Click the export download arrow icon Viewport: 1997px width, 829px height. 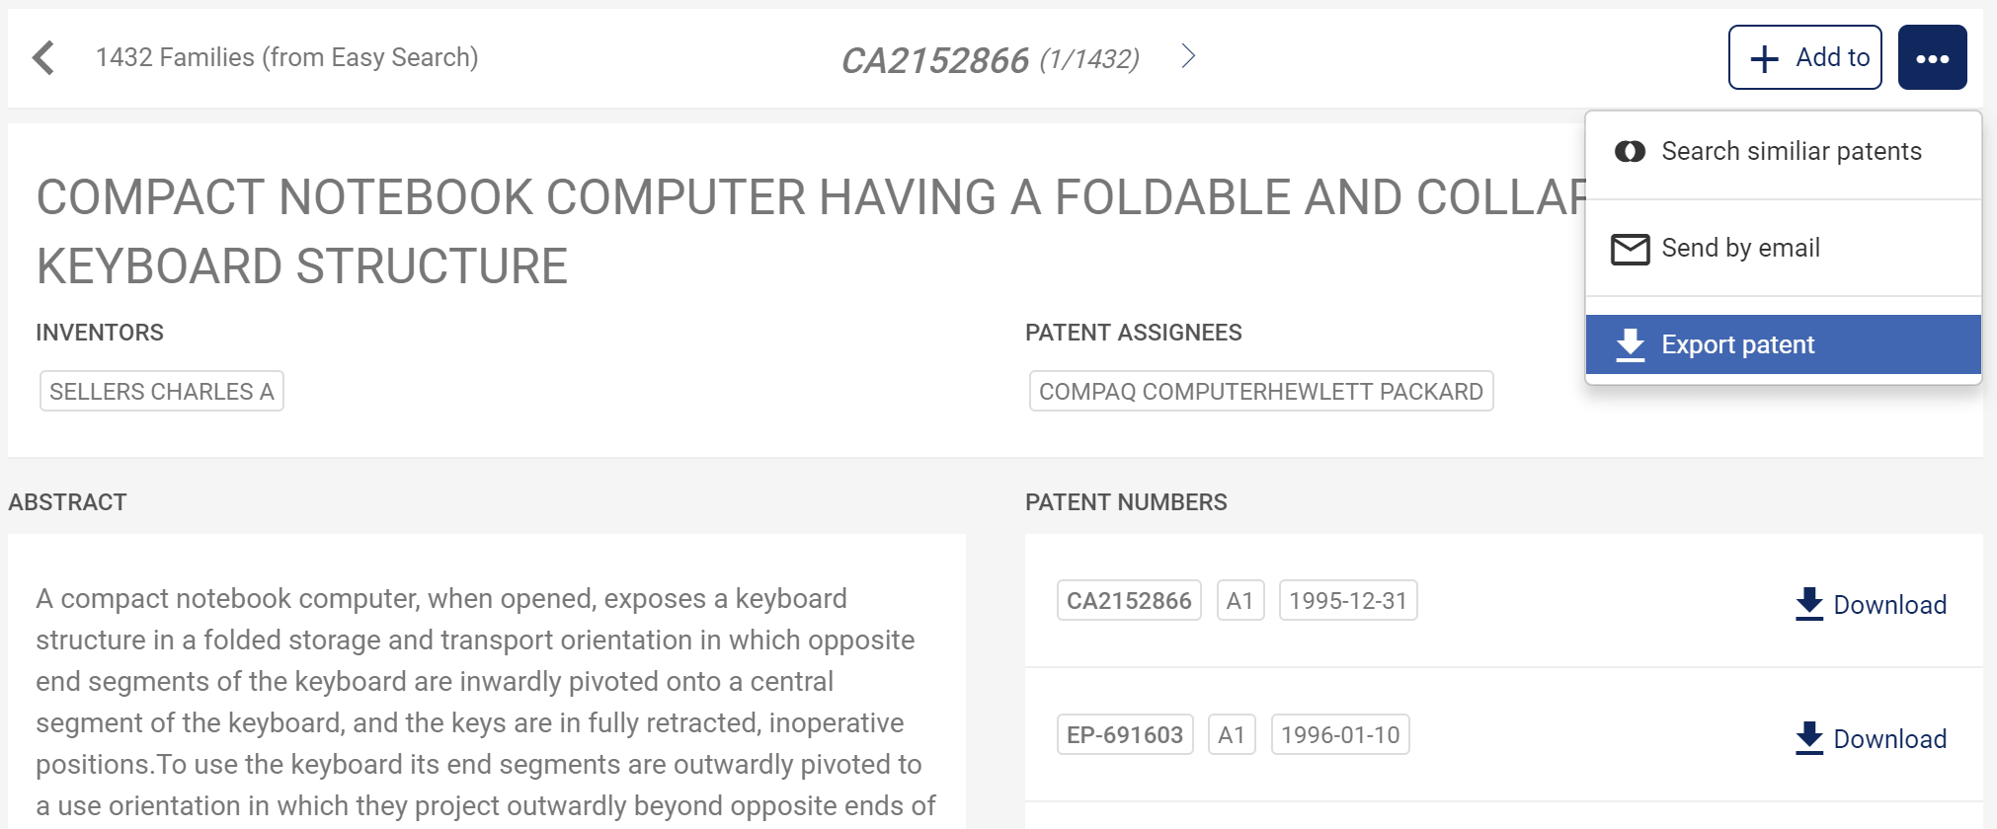1630,344
